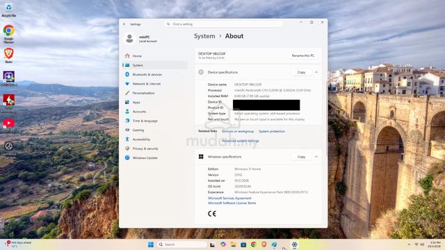445x250 pixels.
Task: Open File Explorer from the taskbar
Action: [x=234, y=244]
